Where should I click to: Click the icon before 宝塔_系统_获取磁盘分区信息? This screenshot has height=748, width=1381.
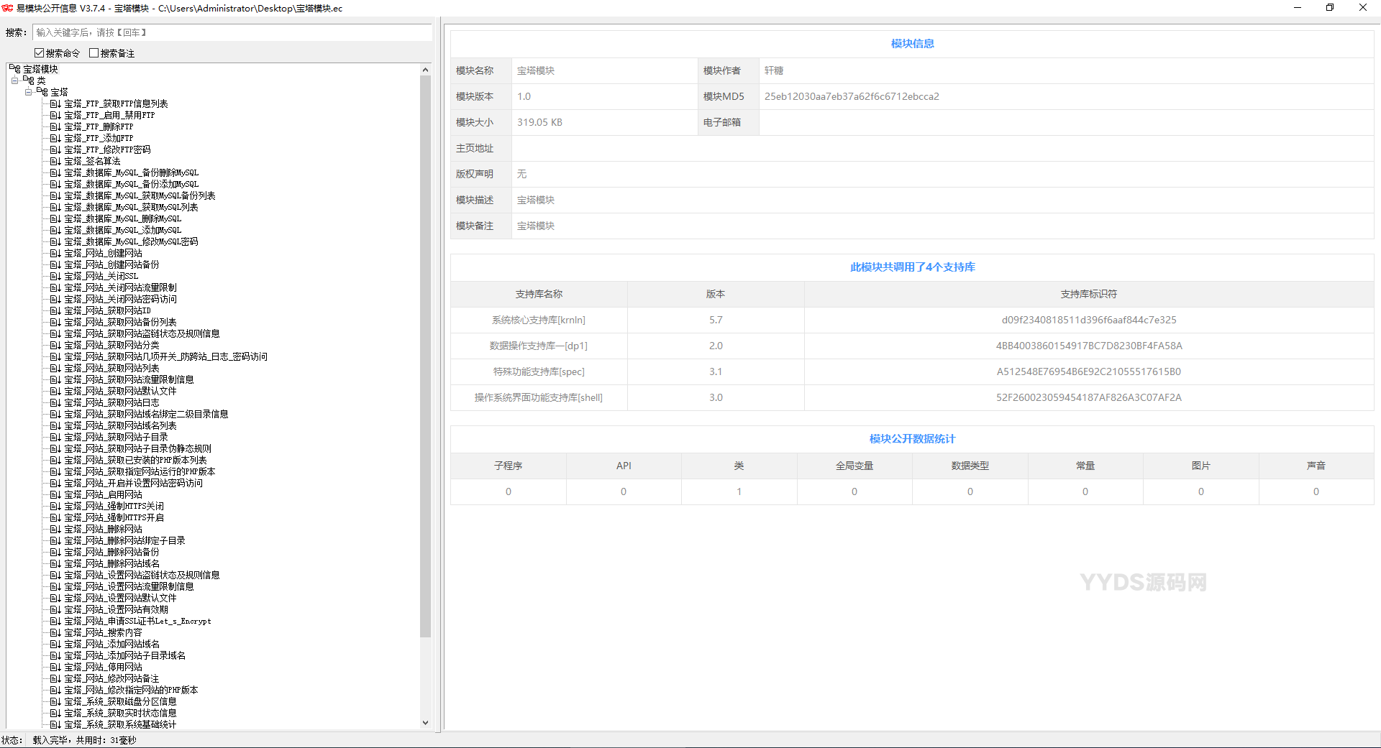coord(55,702)
